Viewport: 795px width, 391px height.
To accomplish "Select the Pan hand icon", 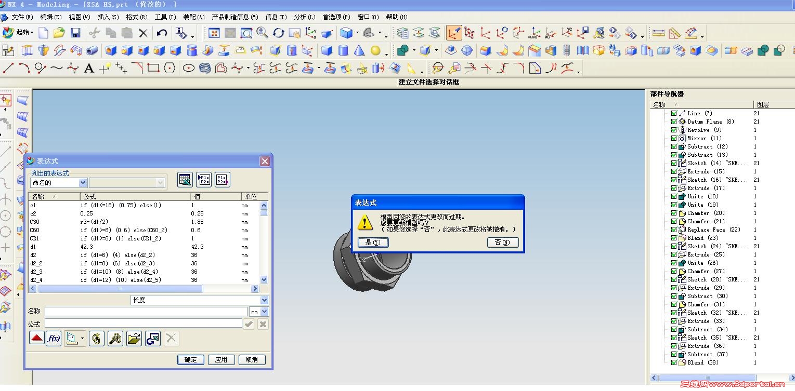I will [295, 33].
